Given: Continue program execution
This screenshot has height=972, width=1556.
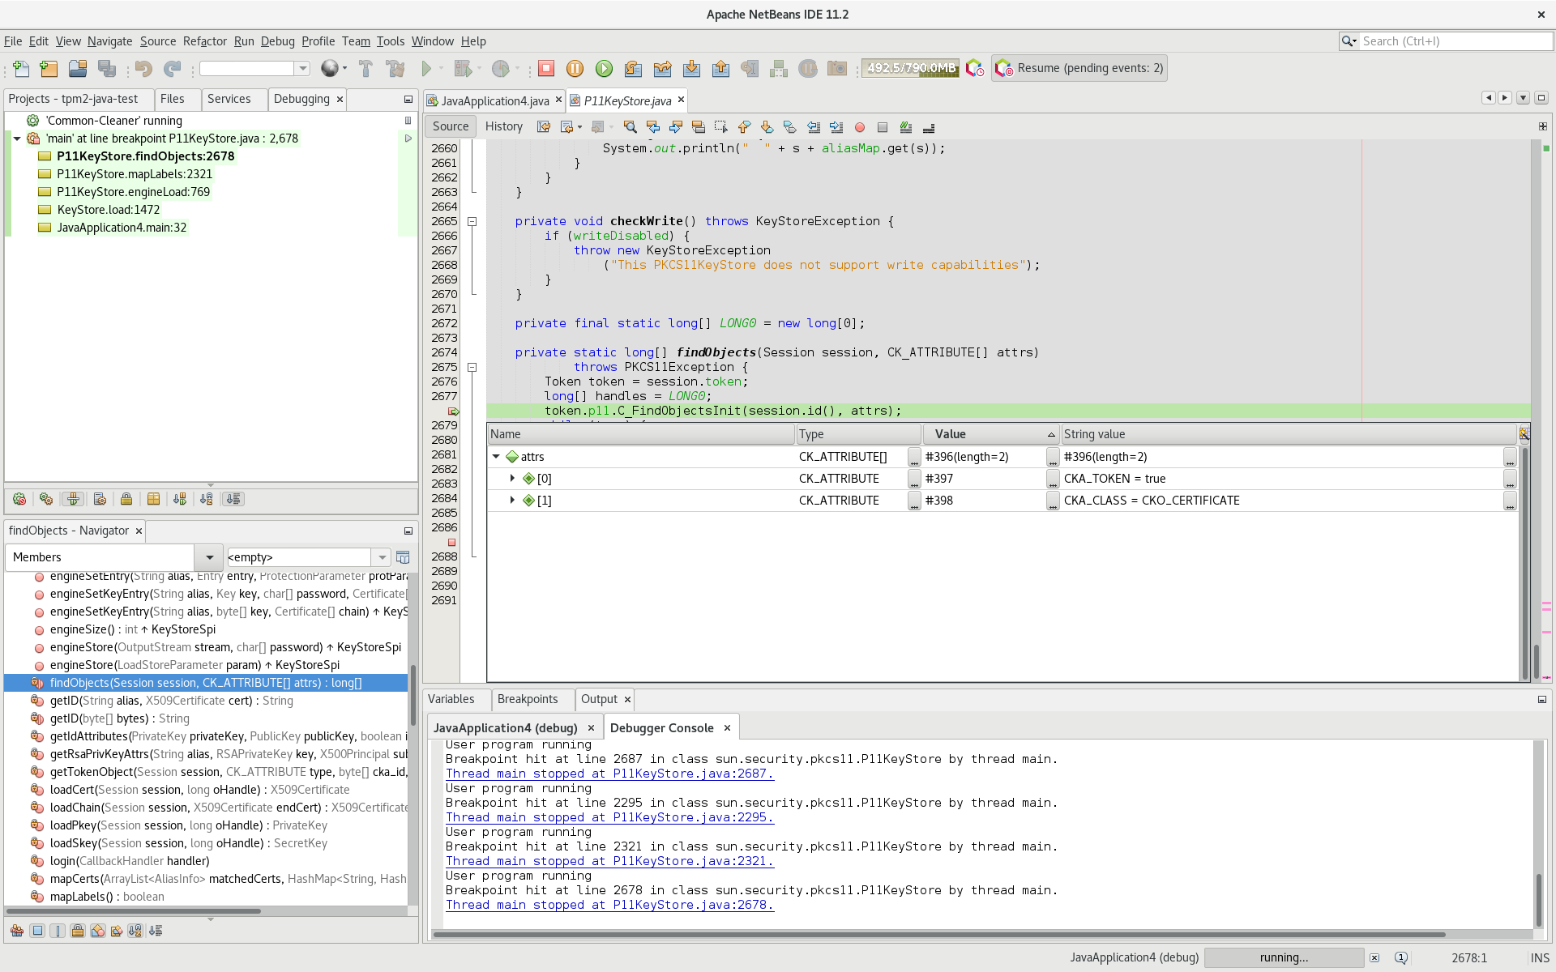Looking at the screenshot, I should 604,69.
